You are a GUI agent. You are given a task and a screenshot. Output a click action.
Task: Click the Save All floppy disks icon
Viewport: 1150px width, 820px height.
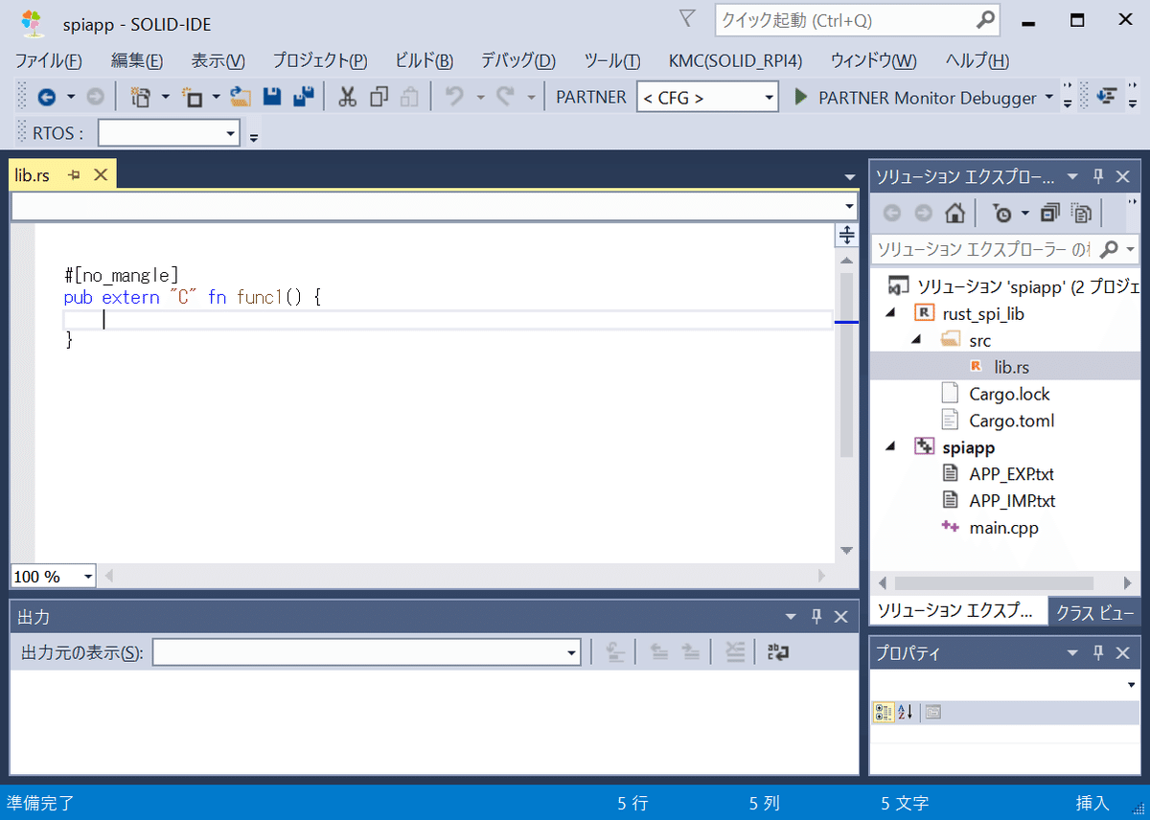pos(304,97)
